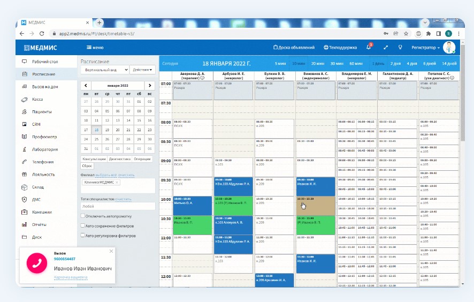The image size is (474, 302).
Task: Click the pink phone call icon
Action: click(x=37, y=263)
